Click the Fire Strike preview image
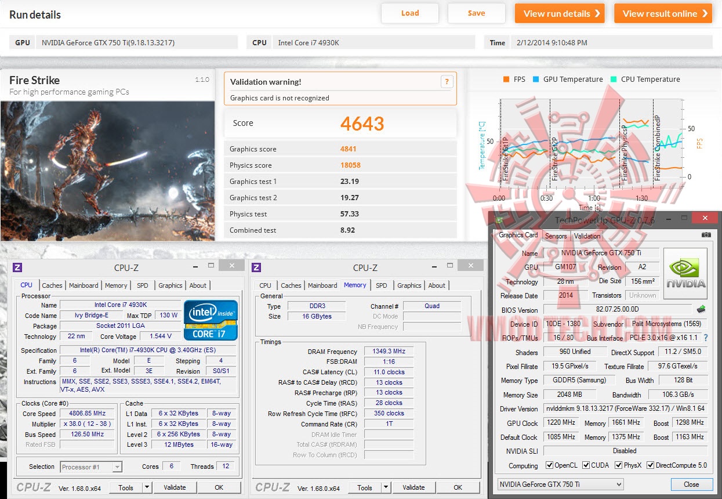 pyautogui.click(x=107, y=171)
